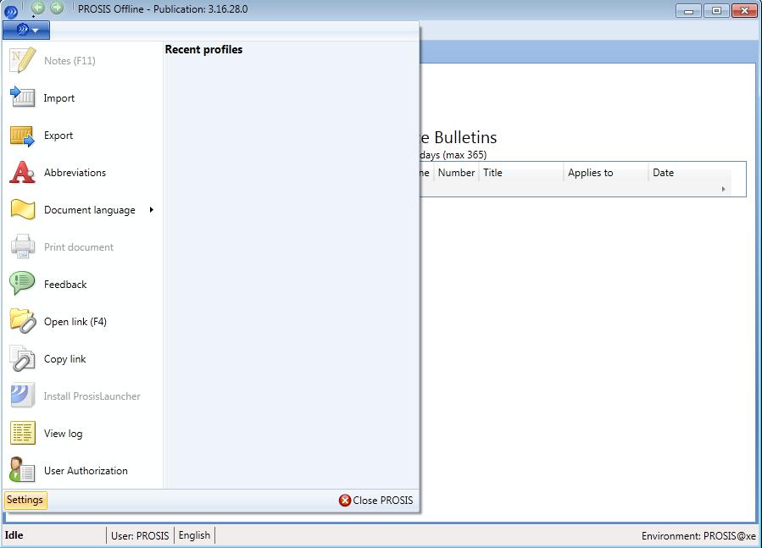This screenshot has height=548, width=762.
Task: Click the green forward arrow in title bar
Action: click(x=57, y=8)
